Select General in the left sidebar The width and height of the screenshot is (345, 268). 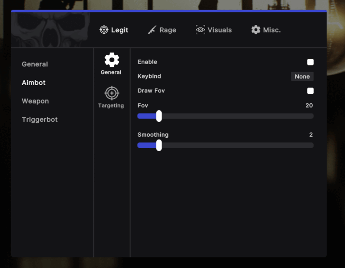click(x=35, y=64)
